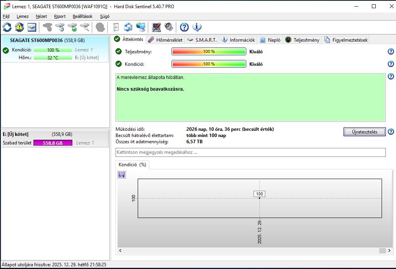Click the graph scrollbar right arrow
The image size is (396, 269).
click(x=389, y=251)
